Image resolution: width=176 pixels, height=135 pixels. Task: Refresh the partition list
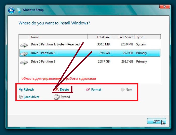29,90
